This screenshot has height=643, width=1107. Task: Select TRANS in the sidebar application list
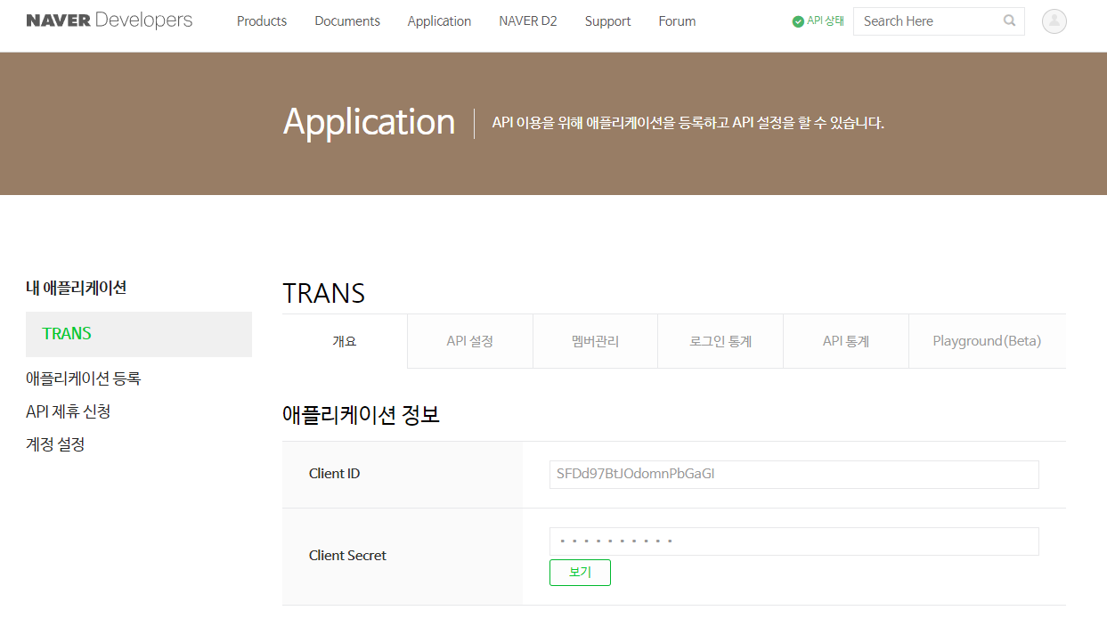click(x=139, y=334)
